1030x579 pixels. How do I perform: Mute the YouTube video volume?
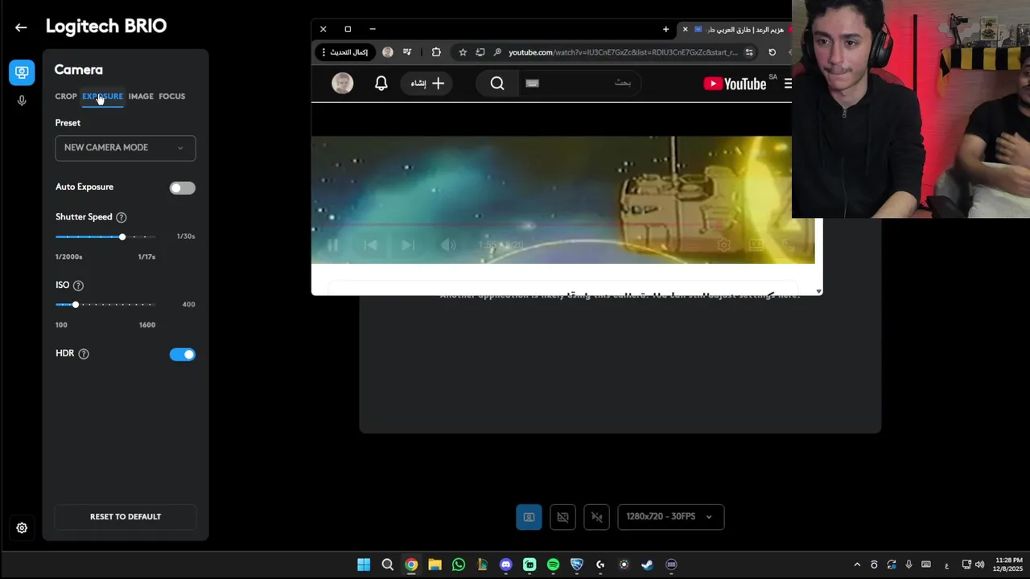tap(448, 245)
